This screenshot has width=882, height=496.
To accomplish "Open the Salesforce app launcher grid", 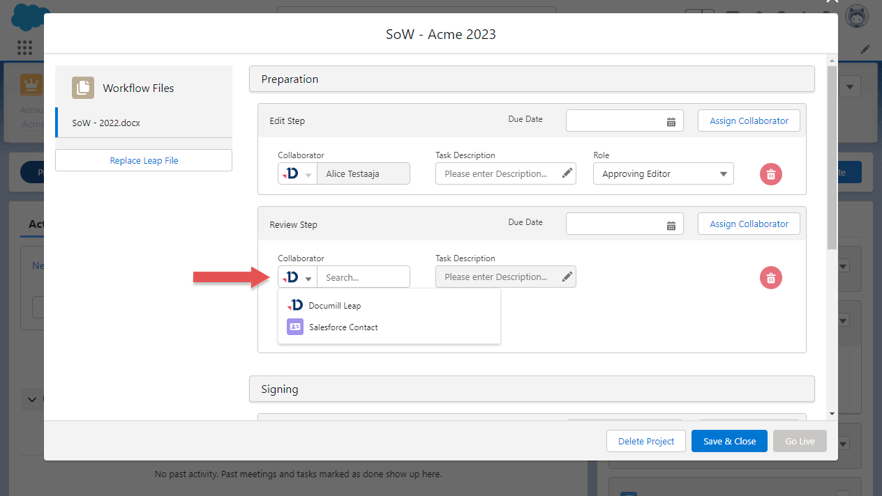I will coord(24,47).
